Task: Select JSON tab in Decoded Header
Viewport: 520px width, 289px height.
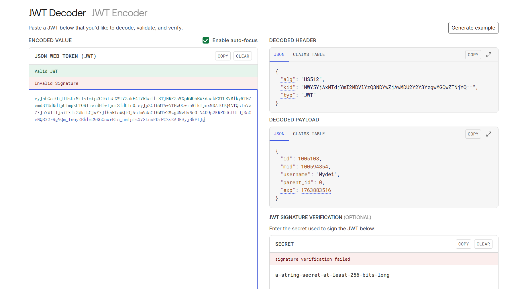Action: pyautogui.click(x=279, y=54)
